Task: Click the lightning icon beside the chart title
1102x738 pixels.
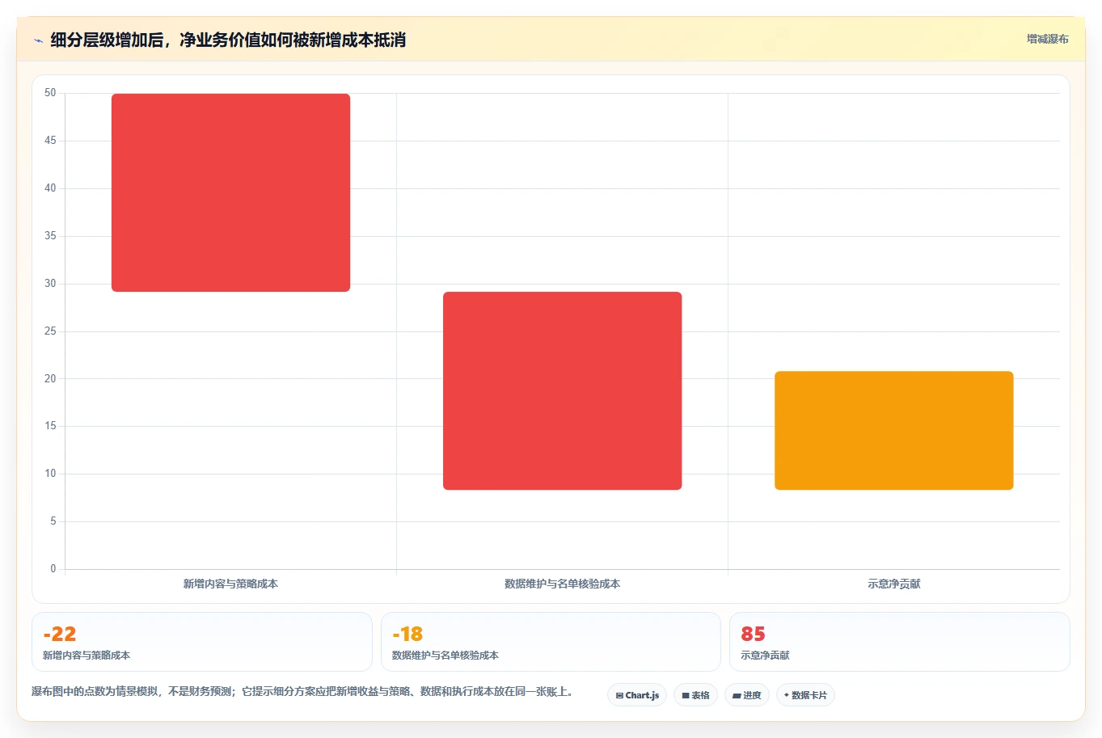Action: pos(38,40)
